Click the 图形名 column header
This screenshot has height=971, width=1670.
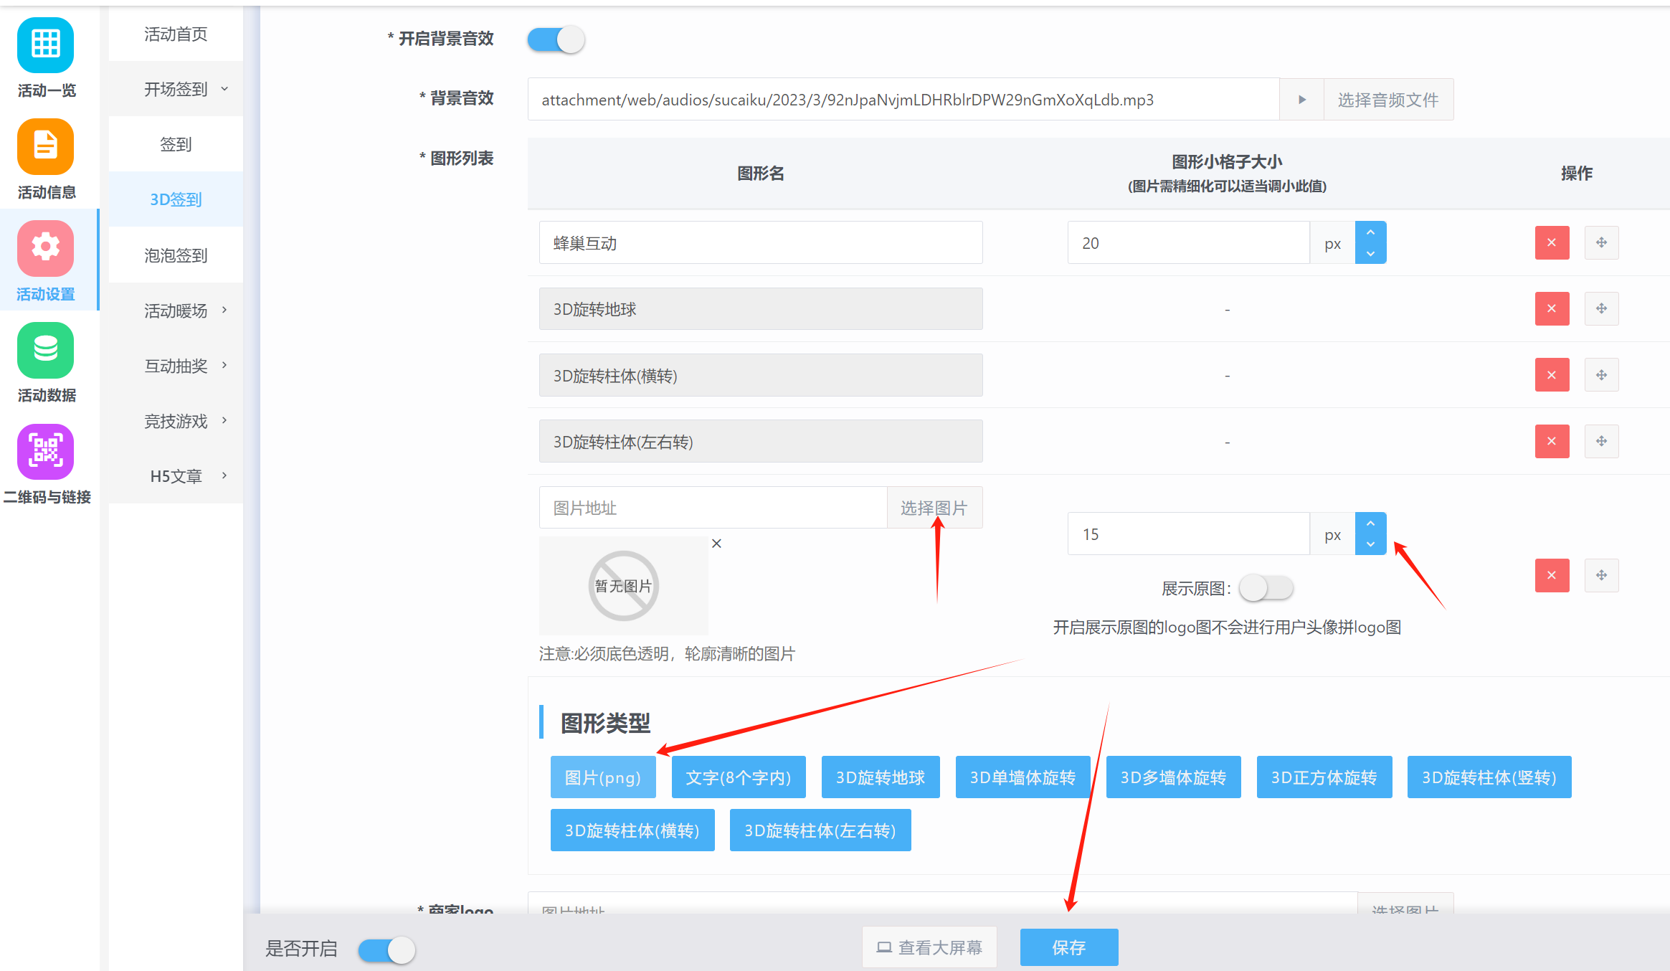click(x=761, y=174)
